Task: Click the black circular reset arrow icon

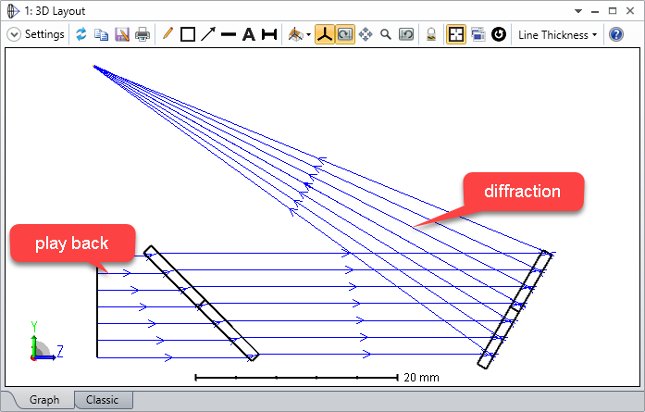Action: tap(499, 34)
